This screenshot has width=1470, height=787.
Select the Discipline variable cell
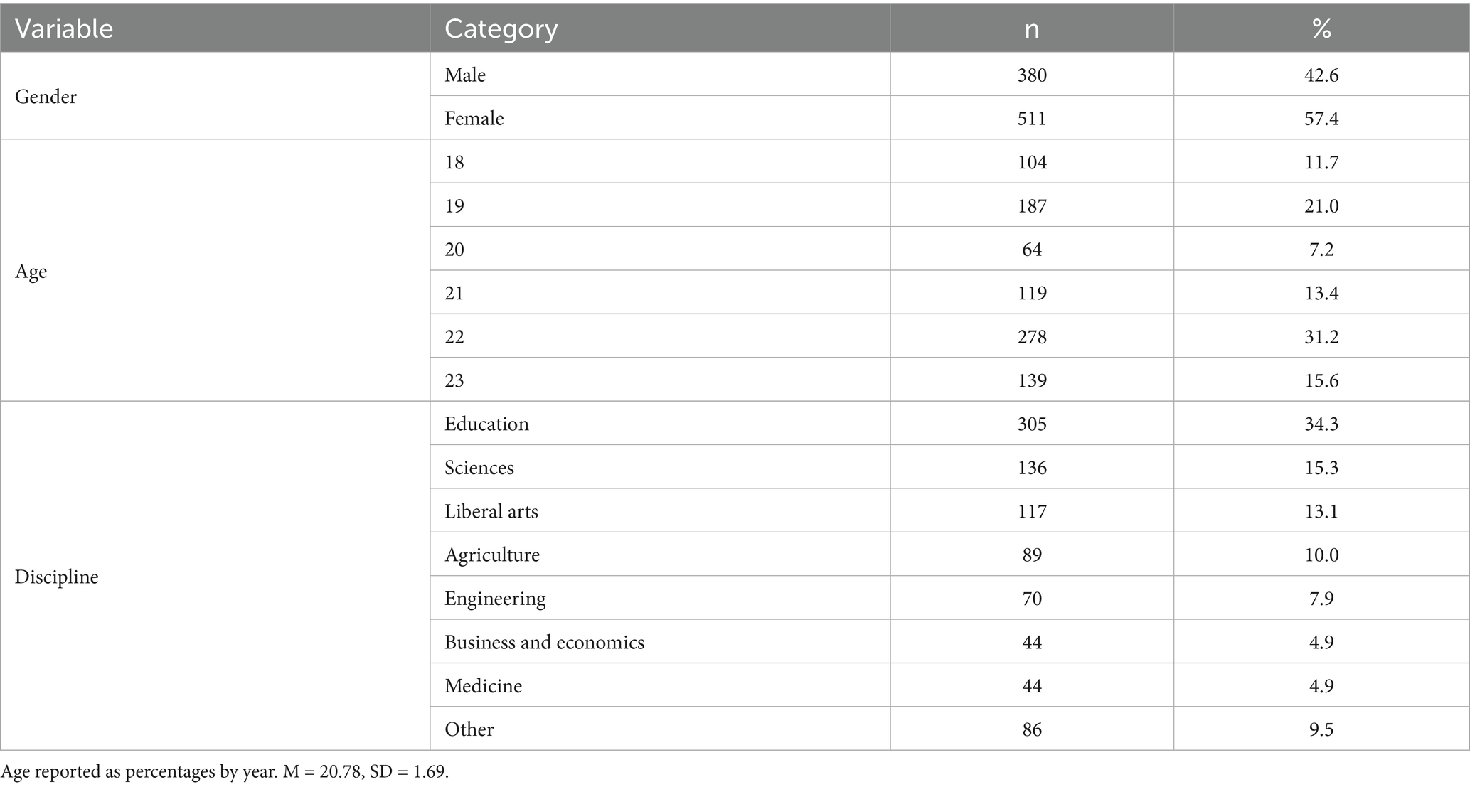(x=57, y=577)
